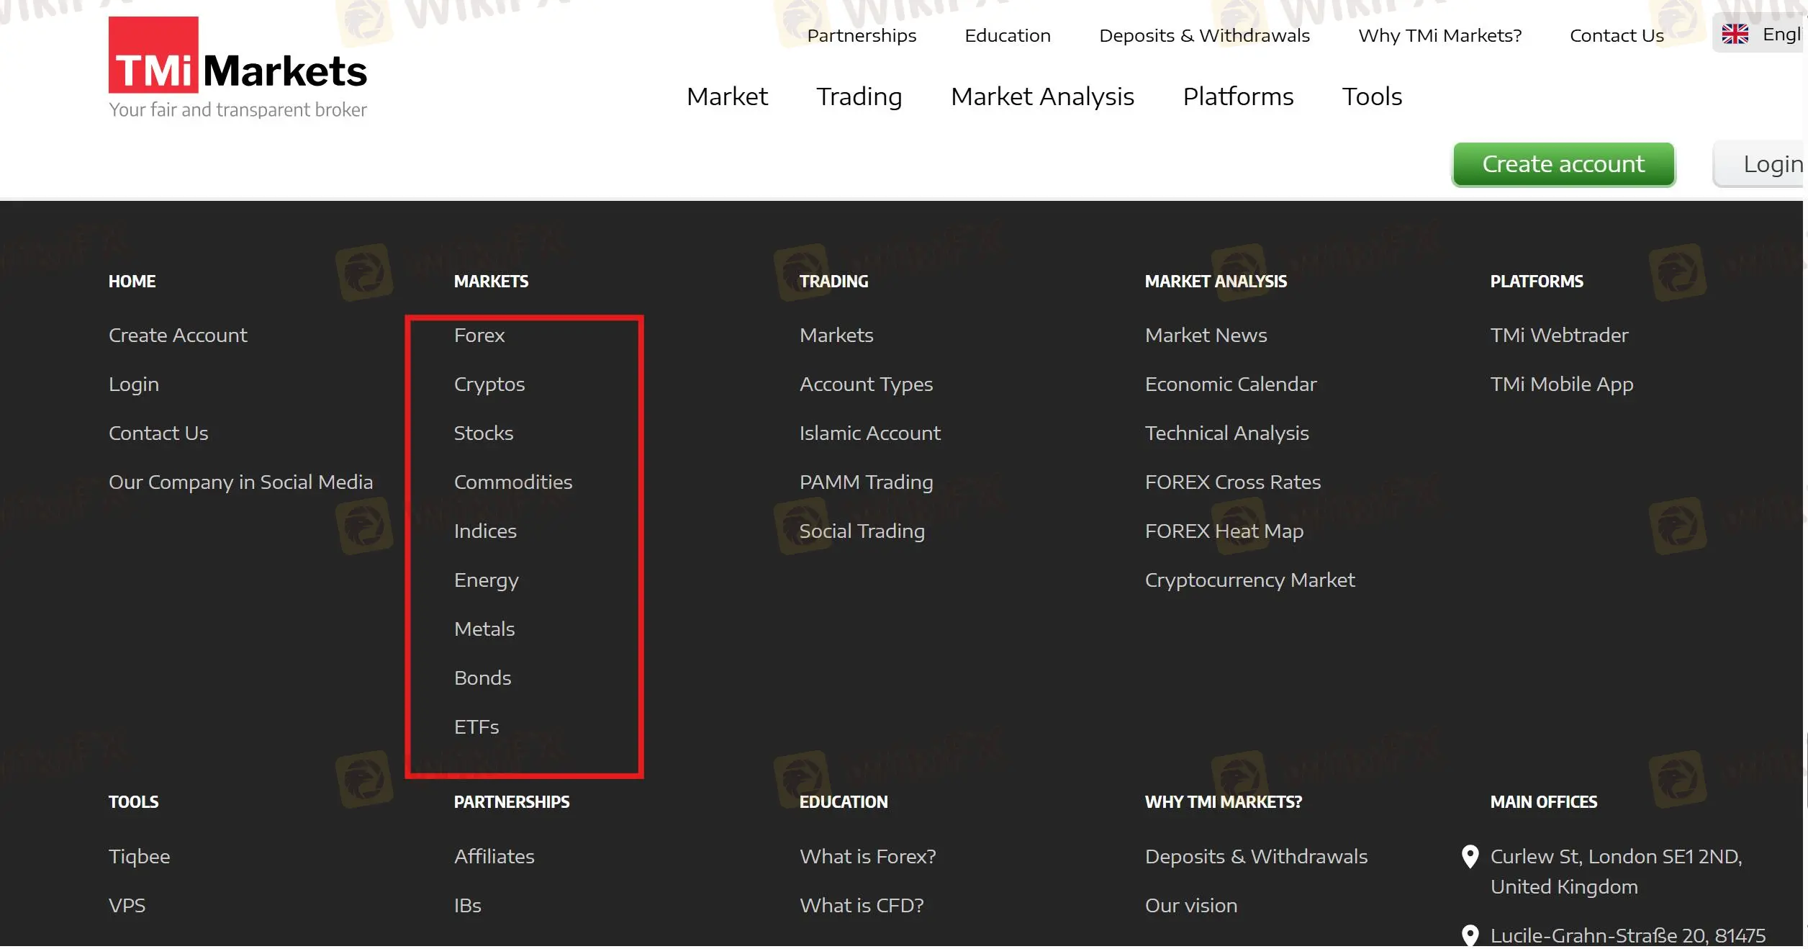Open the Market Analysis main menu
This screenshot has width=1808, height=949.
[1042, 96]
